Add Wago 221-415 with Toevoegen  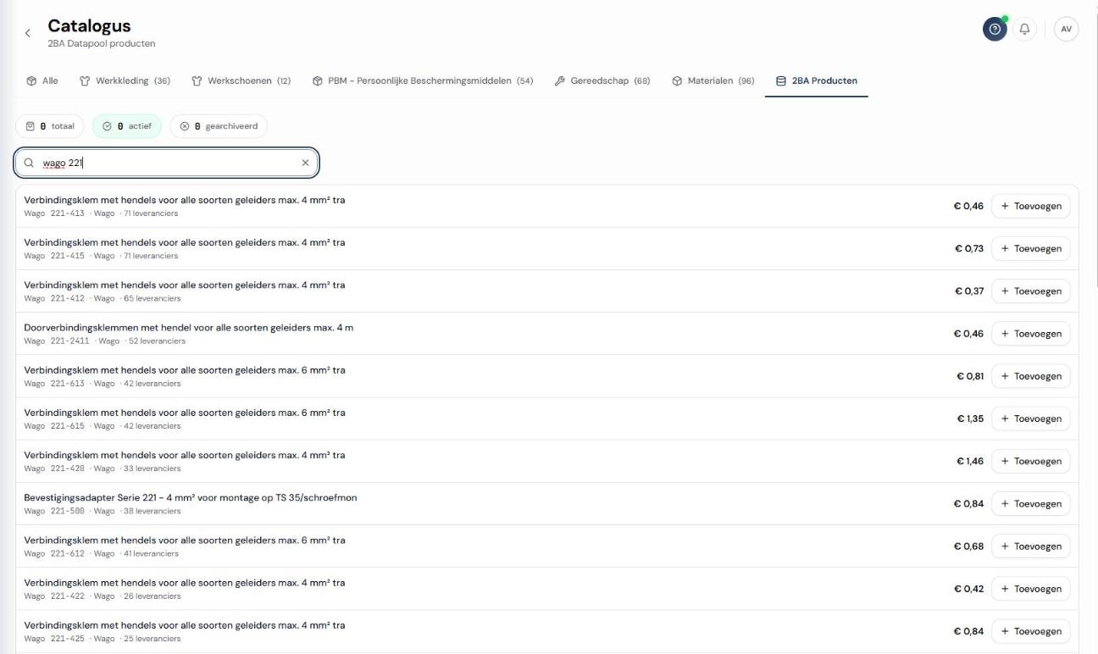click(1030, 248)
